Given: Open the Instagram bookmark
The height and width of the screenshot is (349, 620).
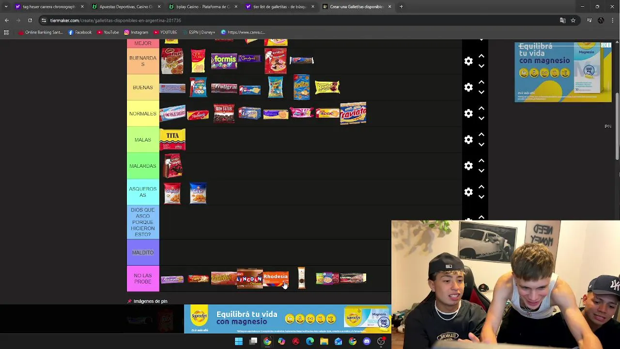Looking at the screenshot, I should [x=136, y=32].
